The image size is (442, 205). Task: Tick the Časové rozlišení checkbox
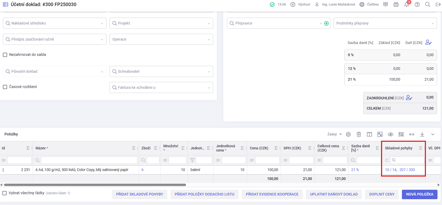coord(5,87)
